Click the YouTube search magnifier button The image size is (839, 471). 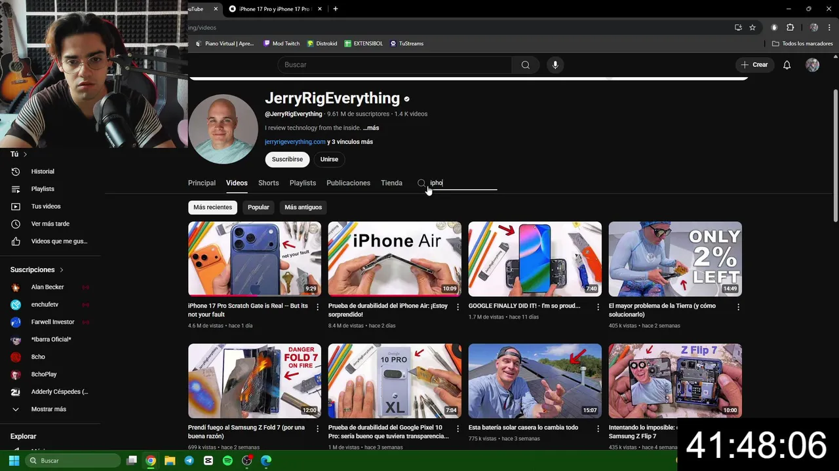(x=525, y=65)
